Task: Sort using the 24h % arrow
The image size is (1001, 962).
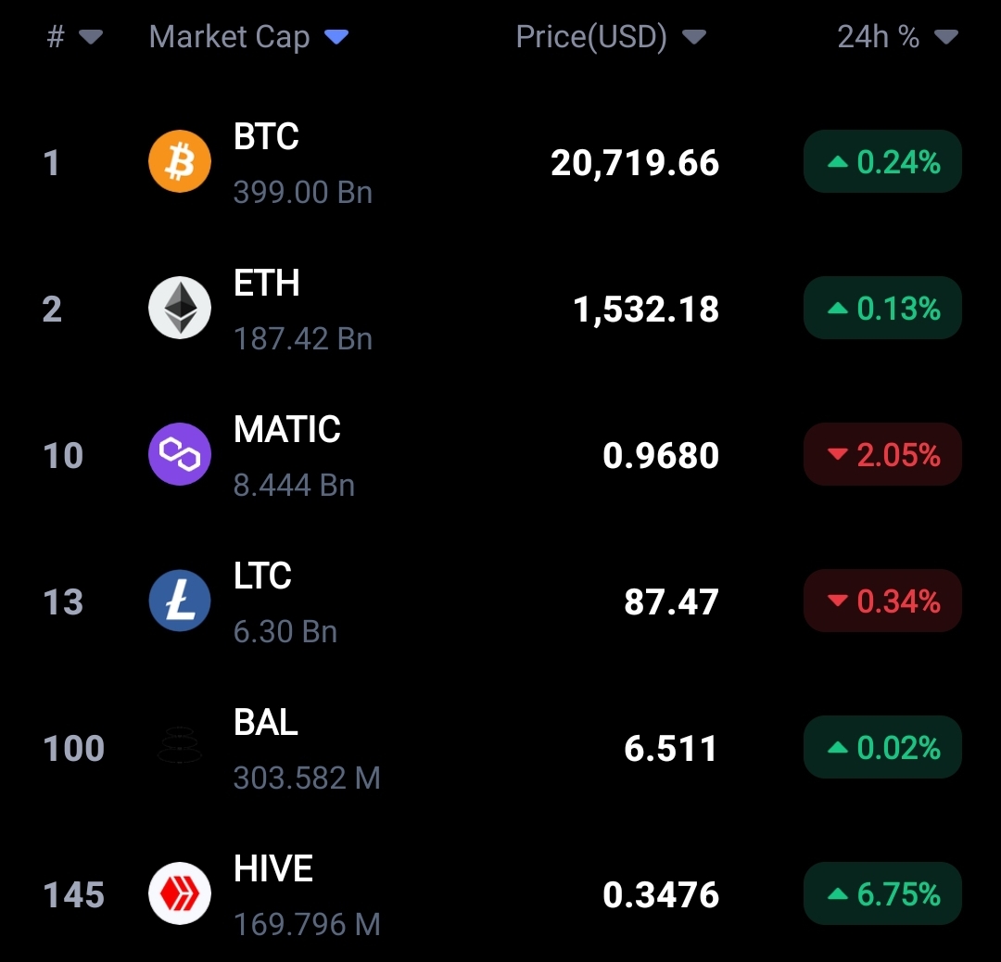Action: point(945,37)
